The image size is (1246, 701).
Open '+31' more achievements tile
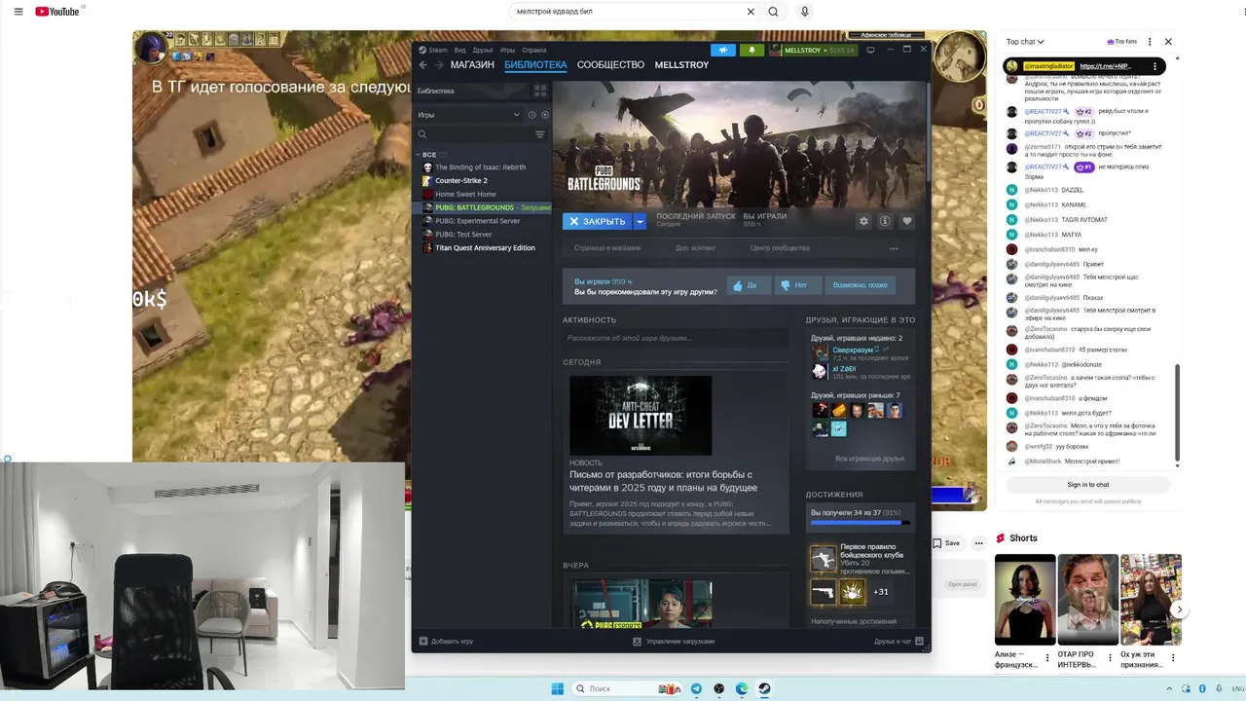point(881,592)
